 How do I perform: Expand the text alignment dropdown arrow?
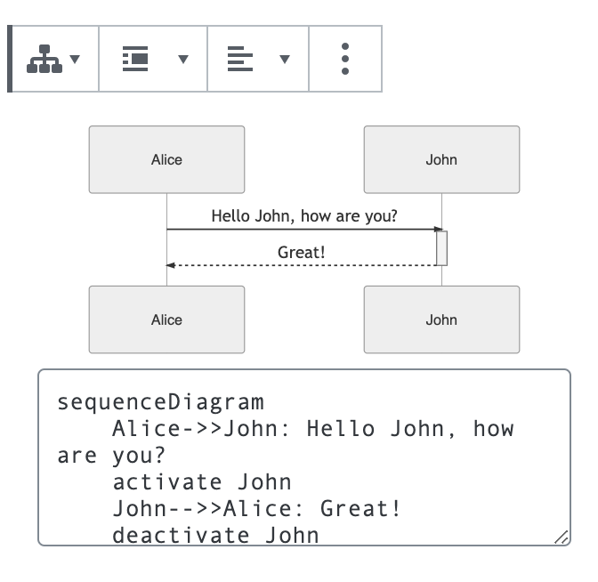coord(285,60)
